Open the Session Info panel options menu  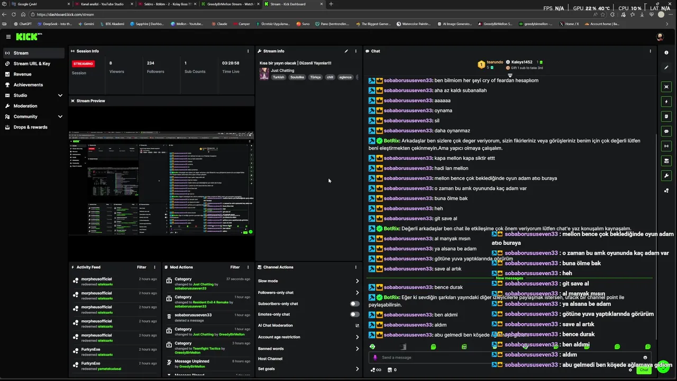[248, 51]
